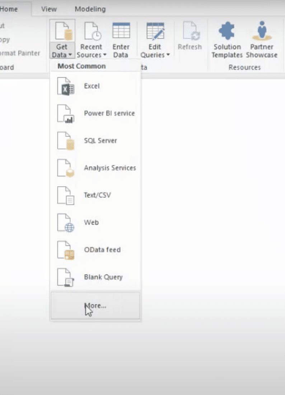Open Solution Templates puzzle icon
The height and width of the screenshot is (395, 285).
[227, 31]
